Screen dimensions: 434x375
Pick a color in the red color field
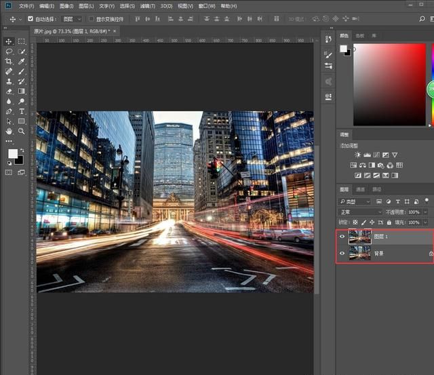(x=389, y=84)
